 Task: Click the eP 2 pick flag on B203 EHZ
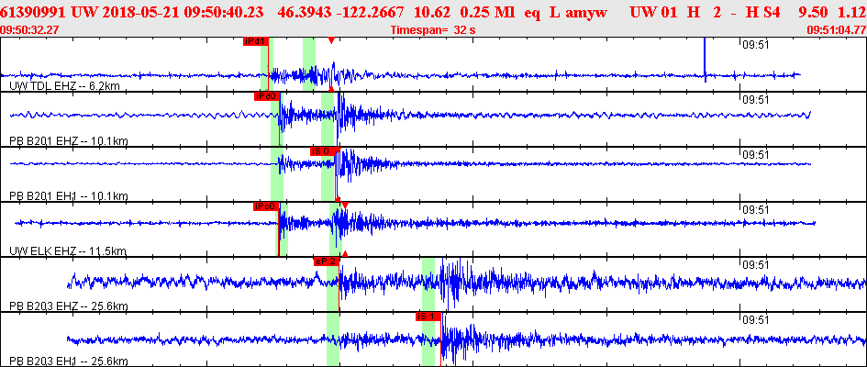[x=327, y=261]
